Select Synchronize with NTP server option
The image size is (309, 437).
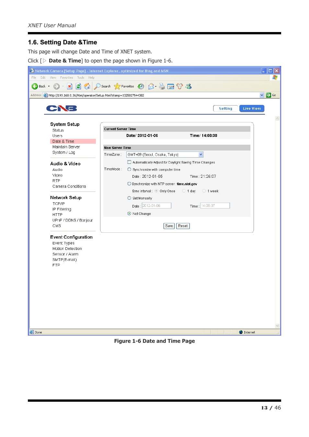click(x=129, y=184)
